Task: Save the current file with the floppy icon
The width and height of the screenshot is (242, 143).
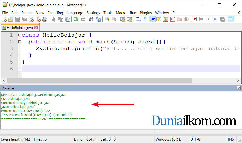Action: [18, 19]
